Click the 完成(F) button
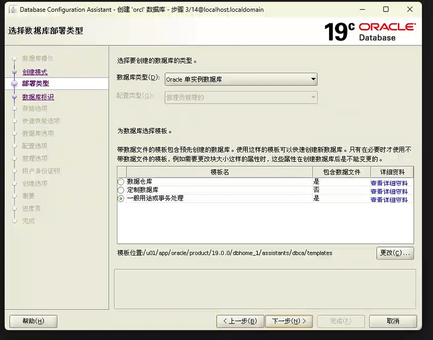Viewport: 433px width, 340px height. point(341,321)
